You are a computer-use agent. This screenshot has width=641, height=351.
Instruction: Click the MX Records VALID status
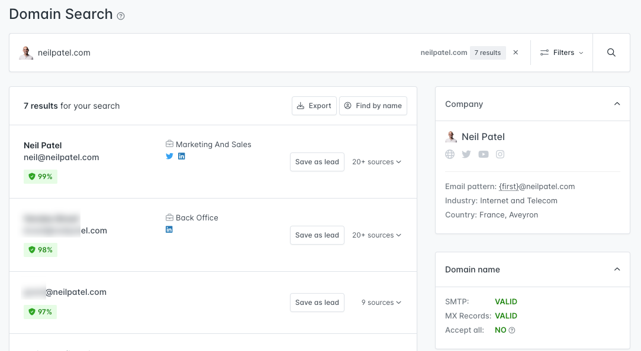[506, 316]
